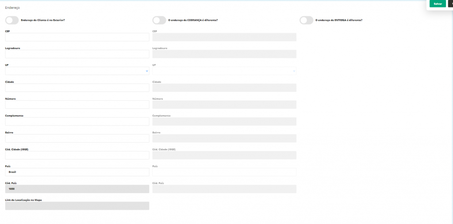Image resolution: width=453 pixels, height=224 pixels.
Task: Expand the billing address UF dropdown
Action: [224, 71]
